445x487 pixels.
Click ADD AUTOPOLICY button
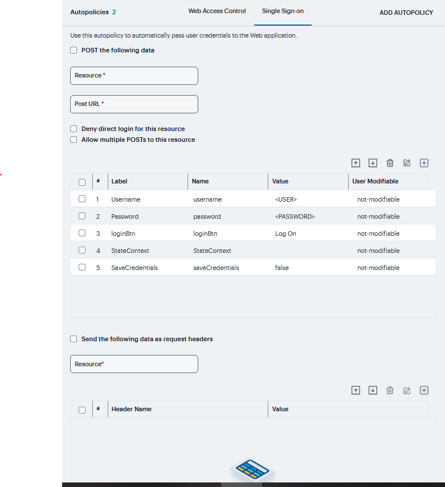[x=406, y=13]
